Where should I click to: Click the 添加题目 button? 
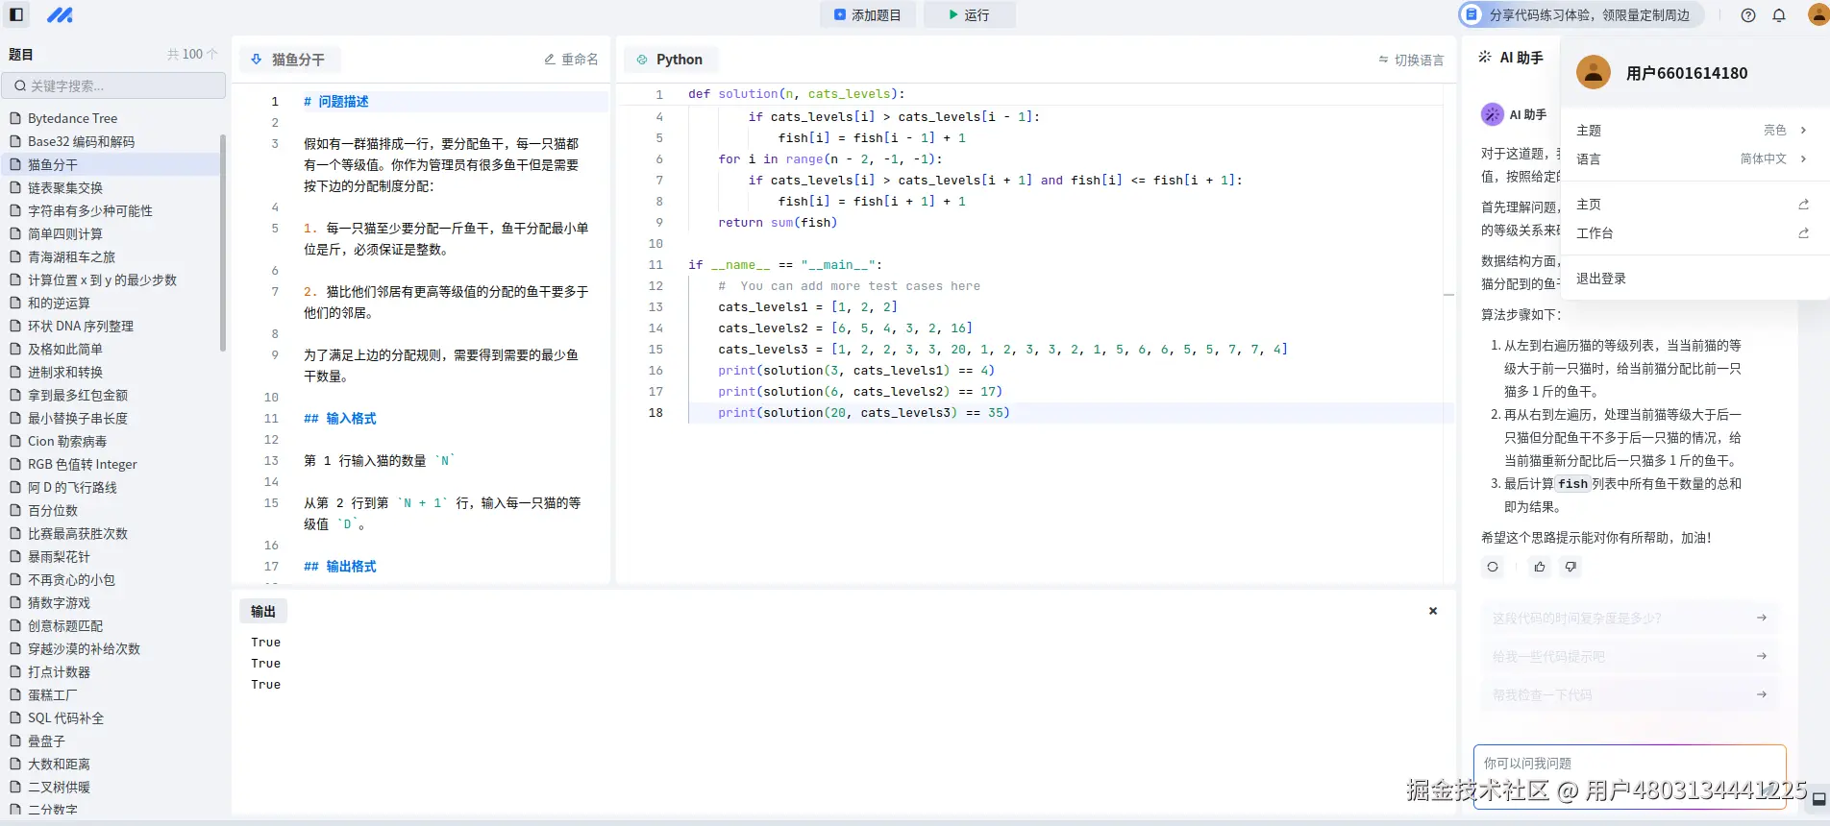868,15
